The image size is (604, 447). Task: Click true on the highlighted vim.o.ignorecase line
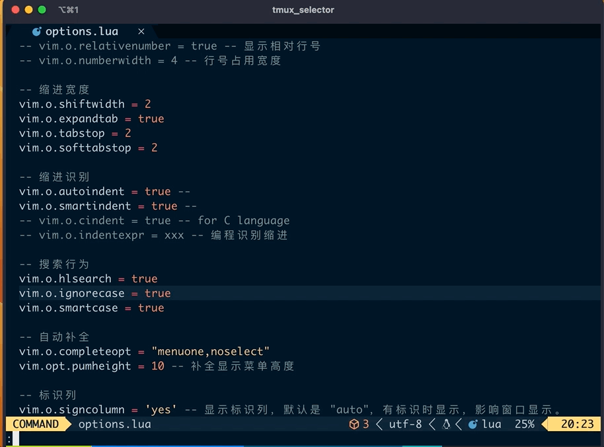tap(158, 293)
